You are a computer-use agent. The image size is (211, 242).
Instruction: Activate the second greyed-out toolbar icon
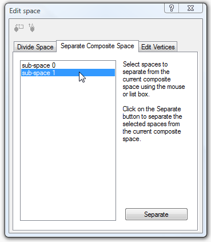(31, 28)
